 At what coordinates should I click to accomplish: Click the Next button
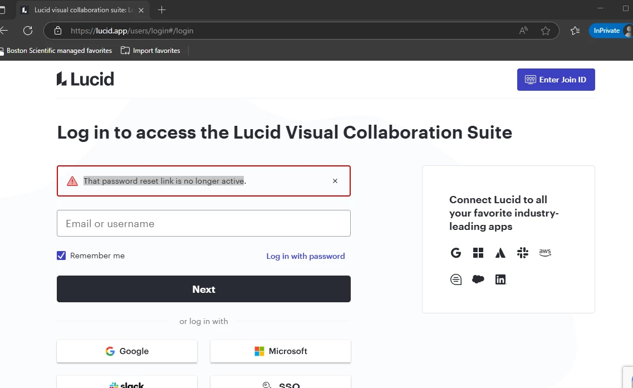pyautogui.click(x=203, y=289)
